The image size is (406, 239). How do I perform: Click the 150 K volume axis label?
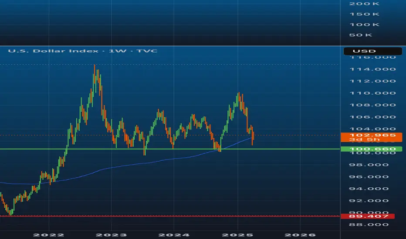point(364,14)
